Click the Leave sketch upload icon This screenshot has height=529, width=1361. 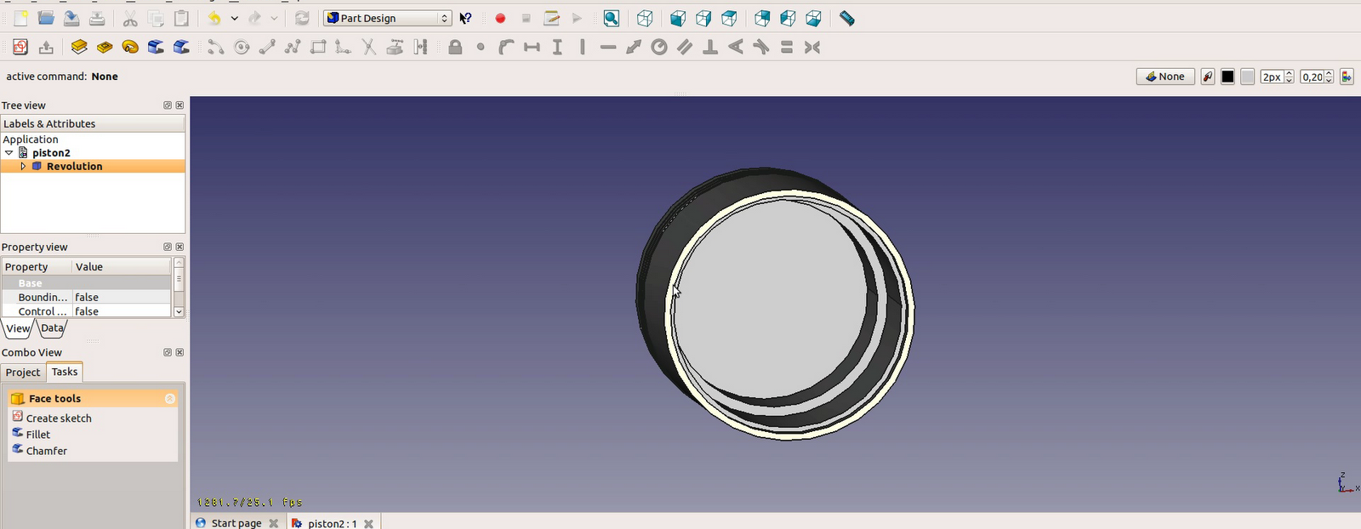(x=46, y=47)
